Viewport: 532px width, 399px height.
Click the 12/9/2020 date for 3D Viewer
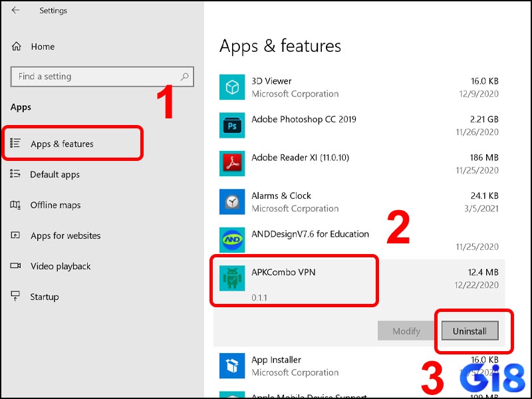(x=479, y=94)
